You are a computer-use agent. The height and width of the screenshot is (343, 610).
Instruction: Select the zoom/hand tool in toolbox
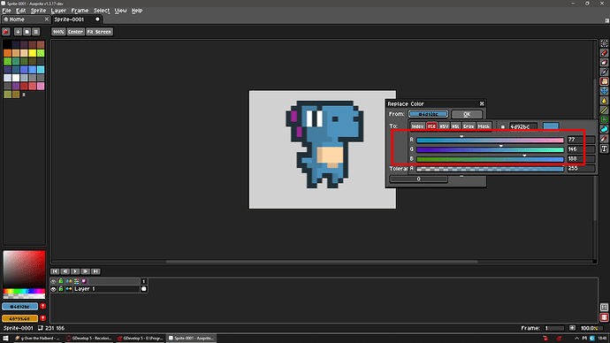pos(604,81)
